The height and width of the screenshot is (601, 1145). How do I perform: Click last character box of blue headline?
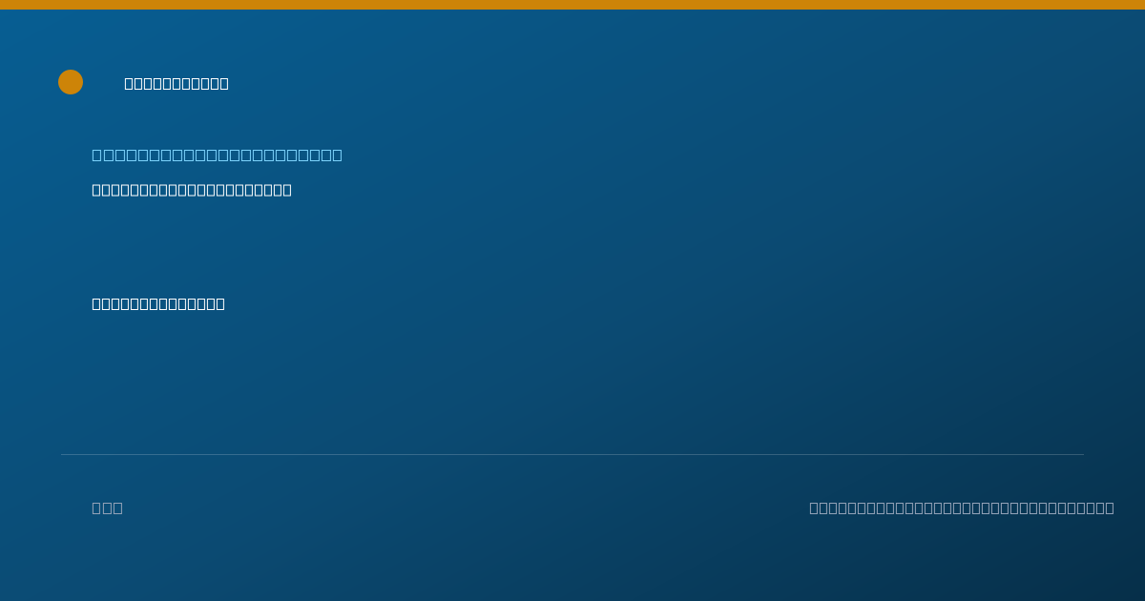(x=337, y=155)
